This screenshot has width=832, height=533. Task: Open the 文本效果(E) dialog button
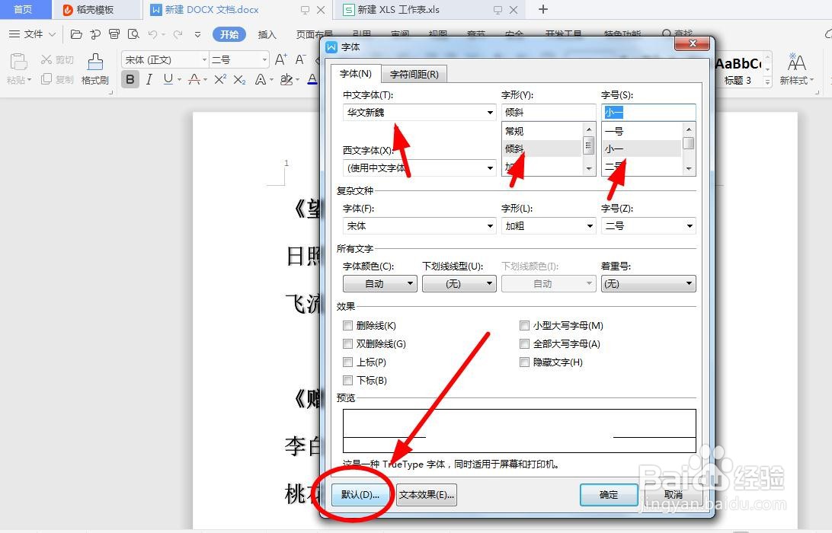click(426, 495)
